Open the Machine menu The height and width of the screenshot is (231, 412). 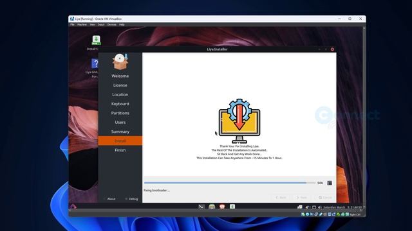82,24
